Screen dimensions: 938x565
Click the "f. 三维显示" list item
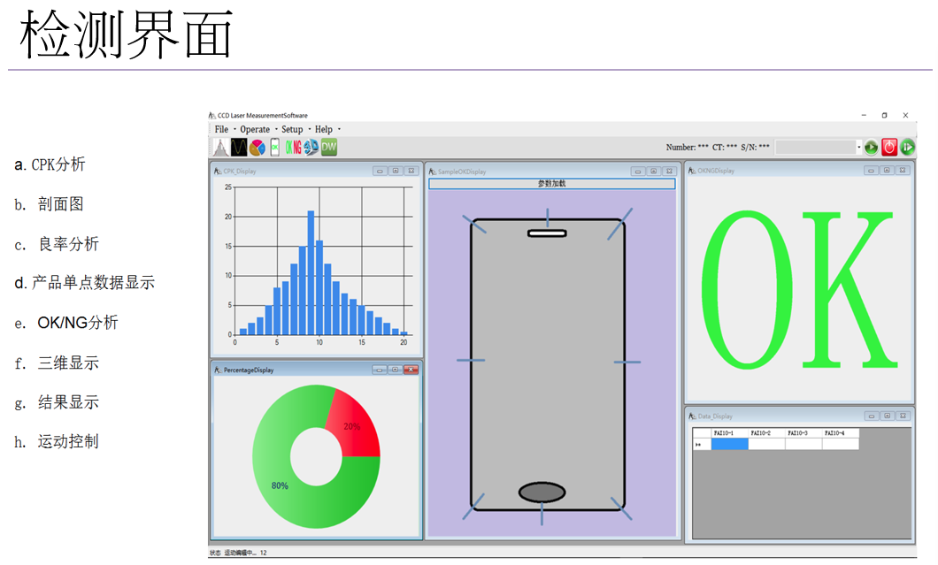(57, 363)
